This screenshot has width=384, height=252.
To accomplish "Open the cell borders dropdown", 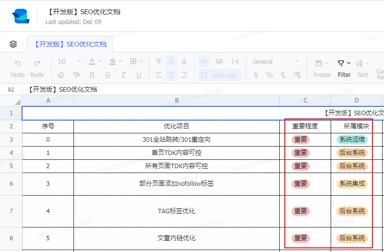I will point(136,62).
